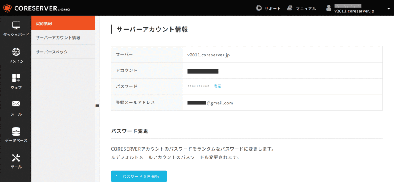Click the パスワードを再発行 button
Viewport: 394px width, 182px height.
pyautogui.click(x=139, y=176)
